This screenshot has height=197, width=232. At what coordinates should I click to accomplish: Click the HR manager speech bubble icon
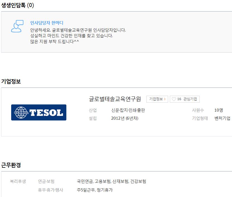[17, 26]
